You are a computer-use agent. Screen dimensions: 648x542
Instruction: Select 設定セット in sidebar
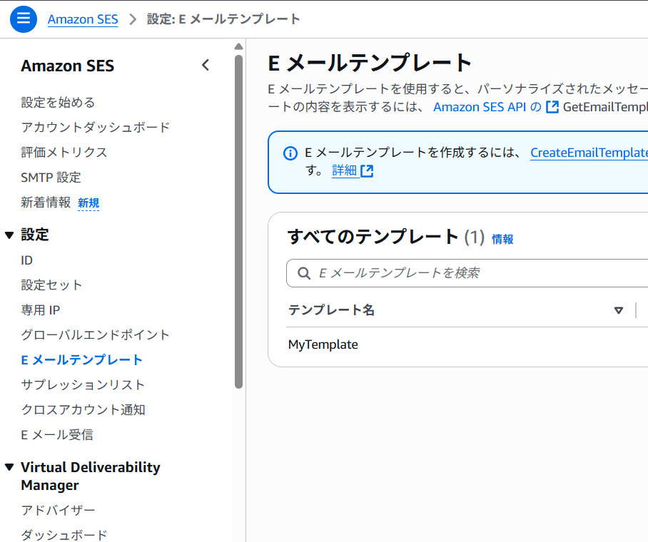(x=51, y=285)
